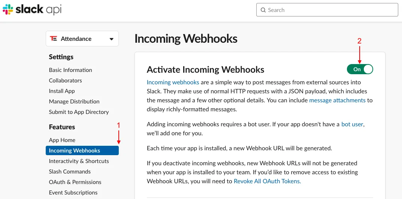Viewport: 402px width, 199px height.
Task: Click the search magnifier icon
Action: tap(263, 10)
